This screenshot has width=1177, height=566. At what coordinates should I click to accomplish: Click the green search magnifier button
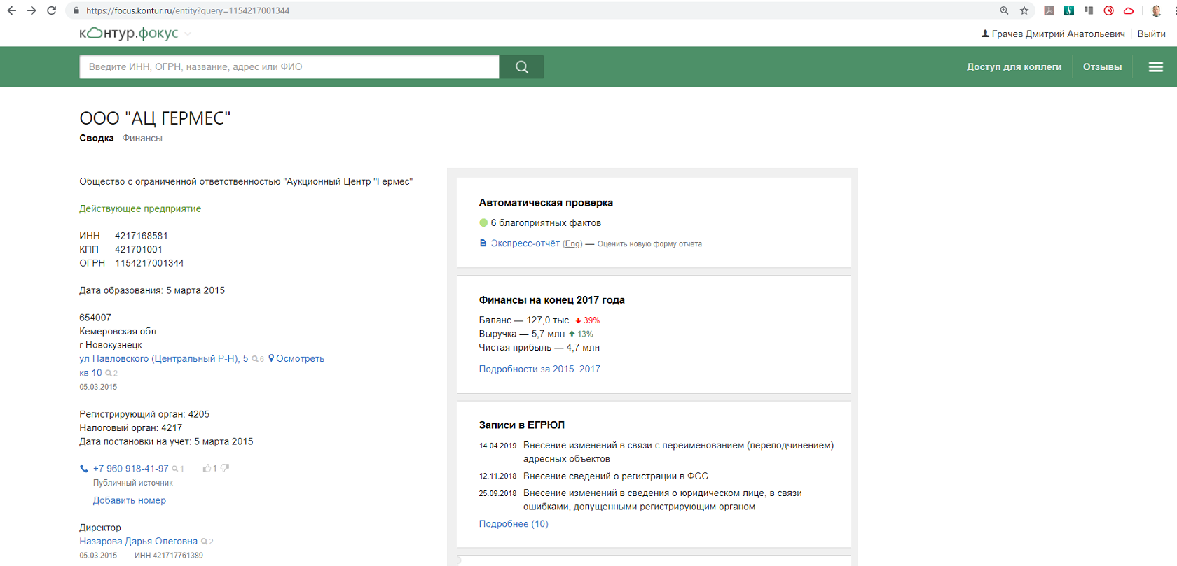[x=521, y=67]
